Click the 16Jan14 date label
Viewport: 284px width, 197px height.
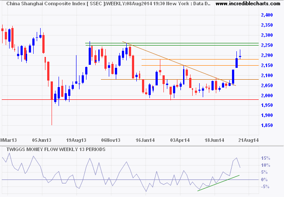tap(145, 140)
